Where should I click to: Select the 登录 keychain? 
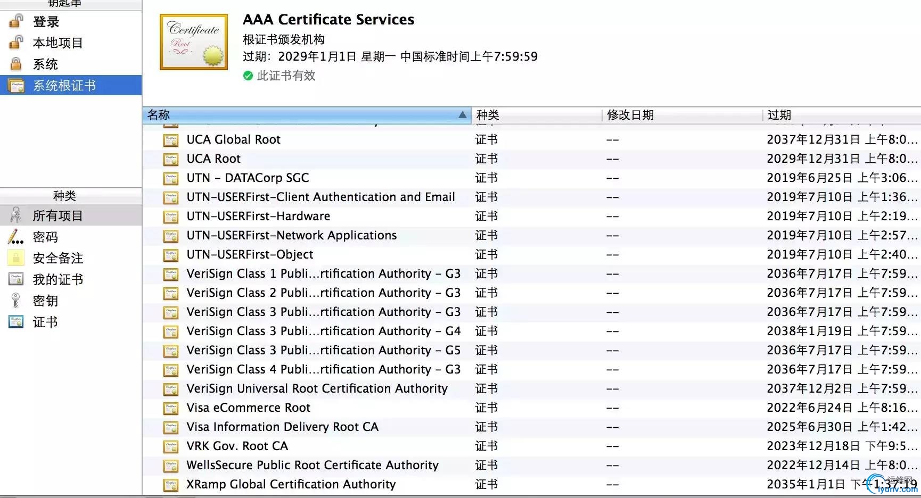coord(71,22)
